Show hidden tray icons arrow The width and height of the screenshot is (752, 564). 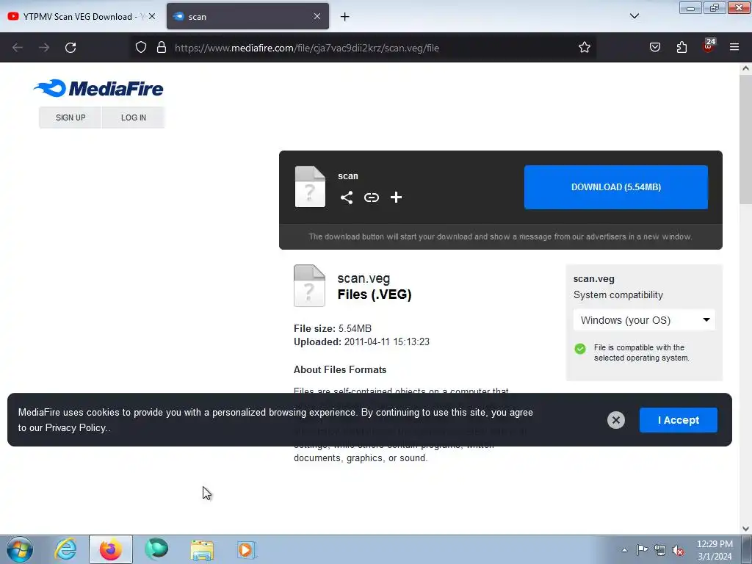pyautogui.click(x=624, y=550)
